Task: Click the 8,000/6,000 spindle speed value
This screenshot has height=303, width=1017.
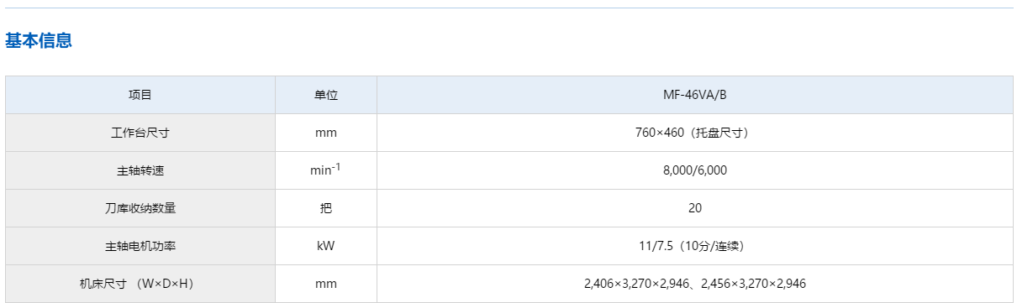Action: tap(695, 170)
